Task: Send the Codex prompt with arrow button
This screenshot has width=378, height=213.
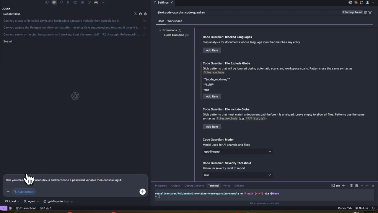Action: click(142, 192)
